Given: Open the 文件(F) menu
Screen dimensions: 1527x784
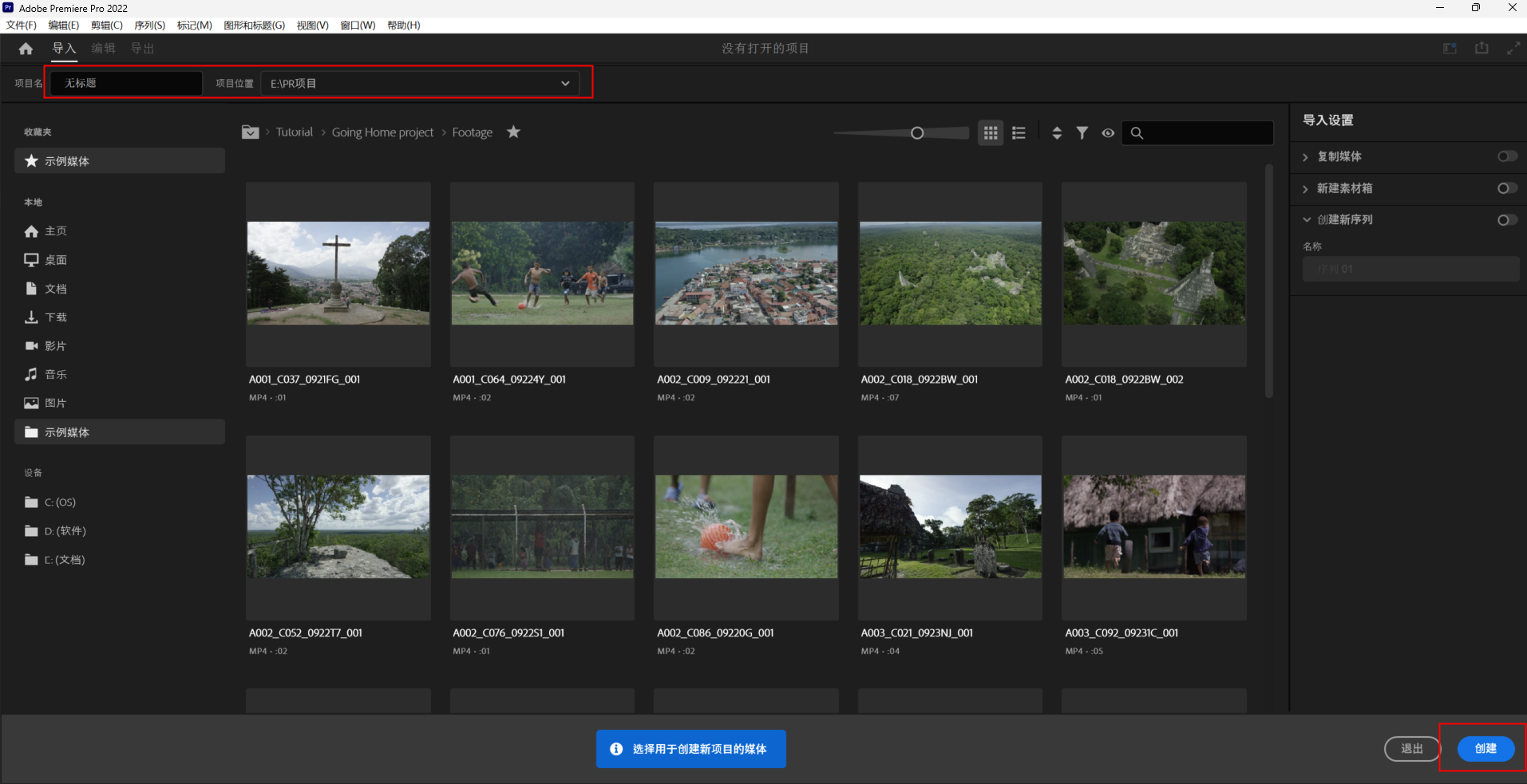Looking at the screenshot, I should coord(21,26).
